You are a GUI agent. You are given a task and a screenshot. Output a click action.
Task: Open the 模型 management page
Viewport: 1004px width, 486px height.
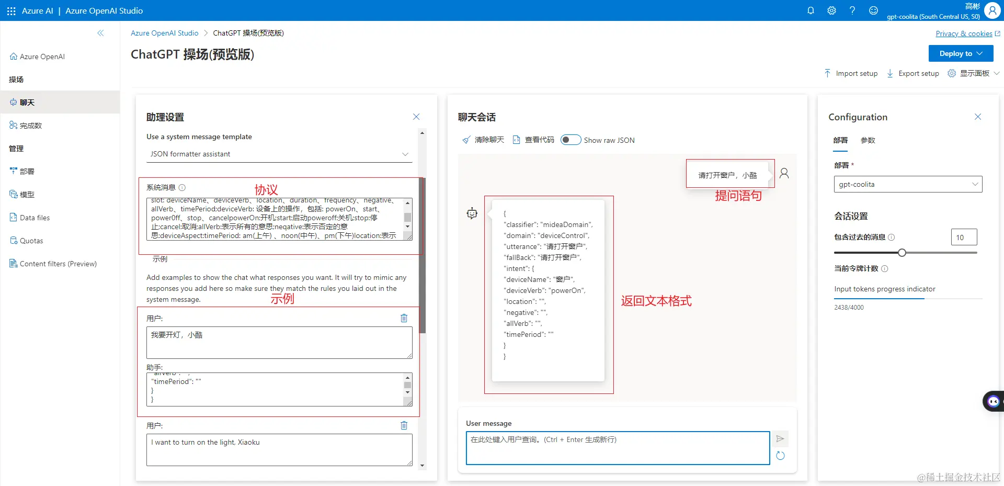22,195
